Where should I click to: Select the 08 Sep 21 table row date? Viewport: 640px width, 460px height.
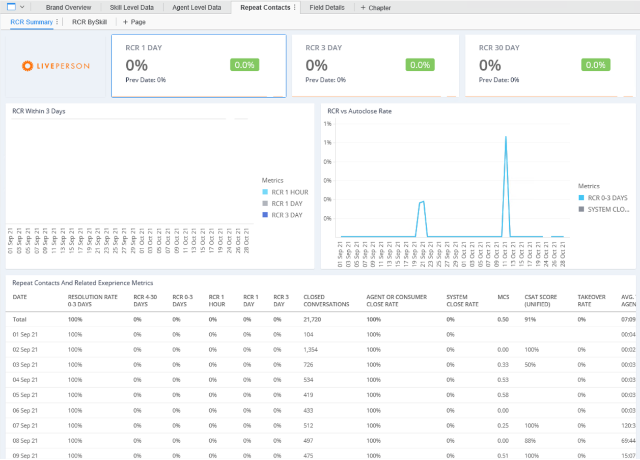pos(25,441)
